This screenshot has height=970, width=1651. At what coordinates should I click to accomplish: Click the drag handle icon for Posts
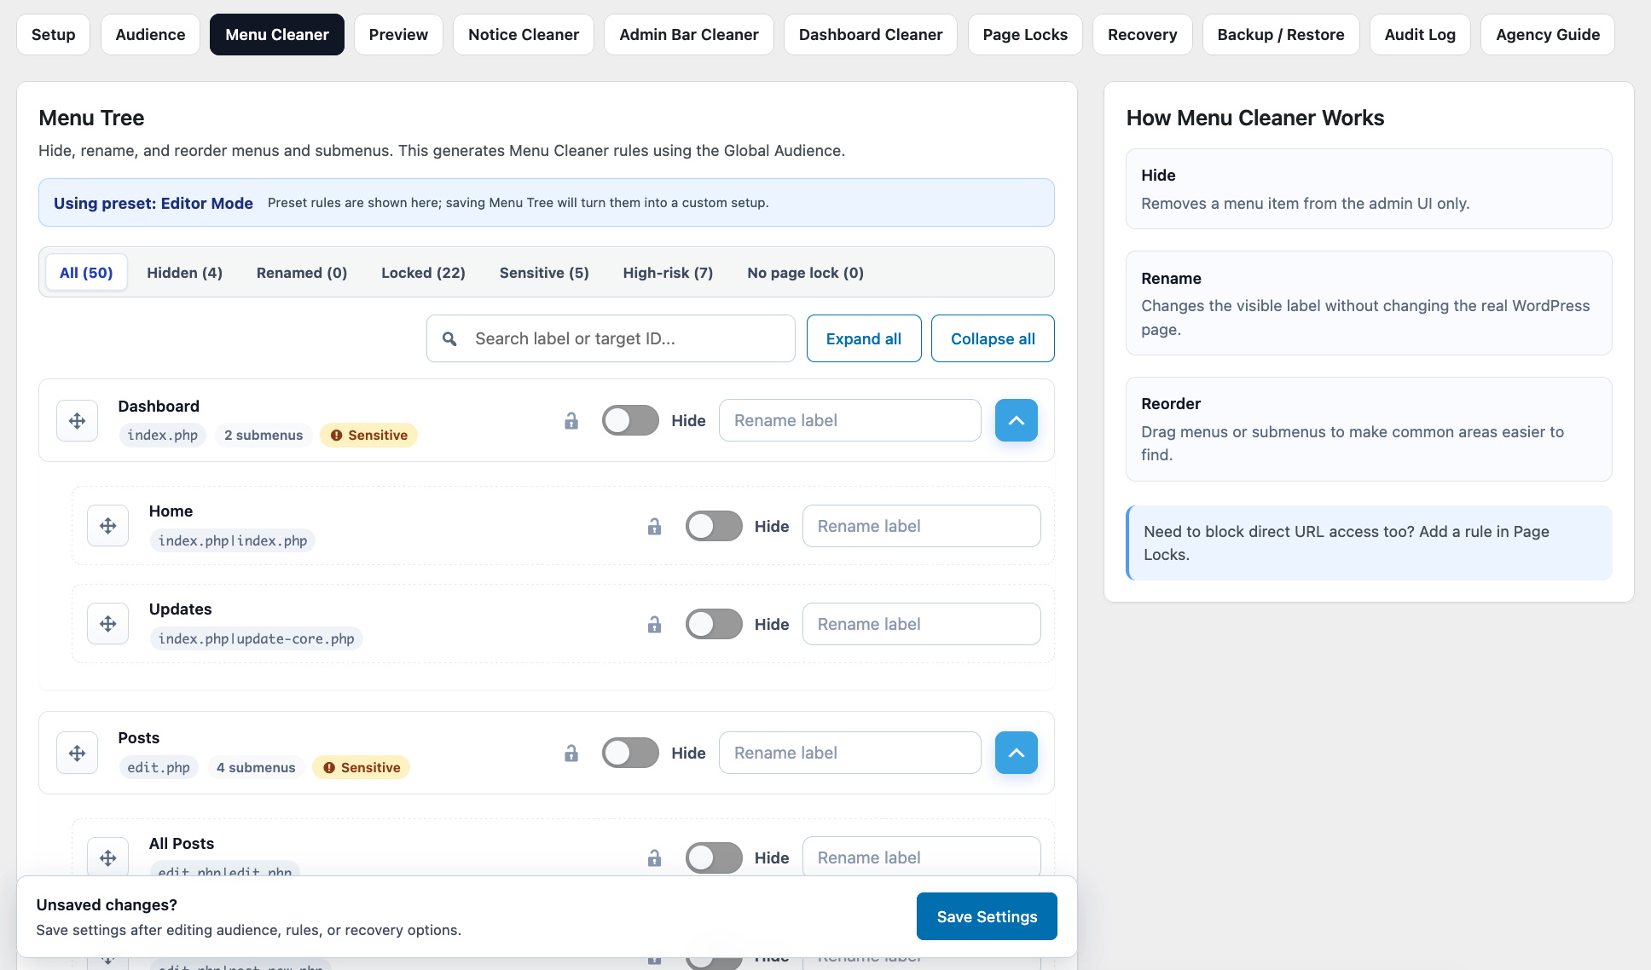78,753
